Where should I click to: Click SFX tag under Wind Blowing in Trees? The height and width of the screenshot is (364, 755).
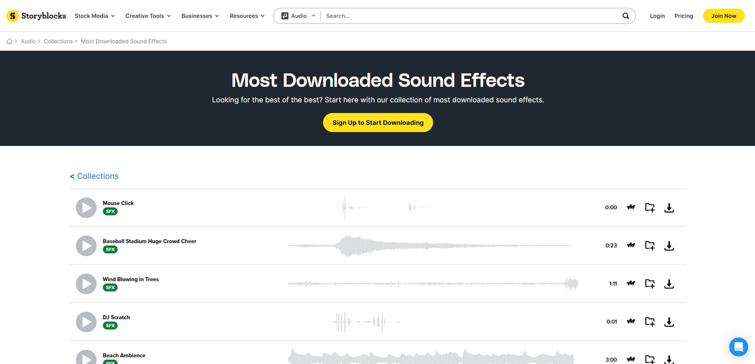110,287
